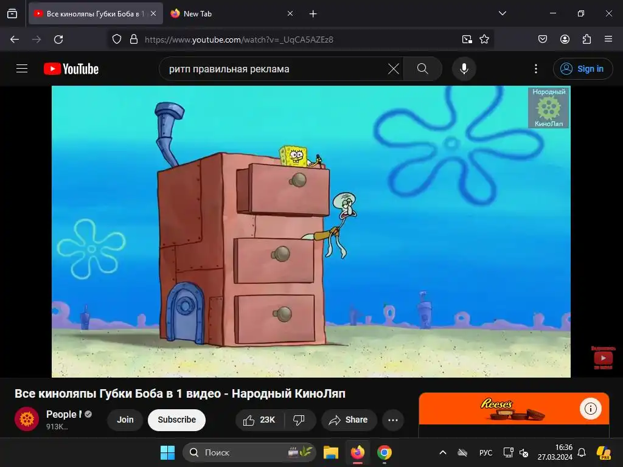Open the Windows Start menu
The image size is (623, 467).
pos(167,452)
